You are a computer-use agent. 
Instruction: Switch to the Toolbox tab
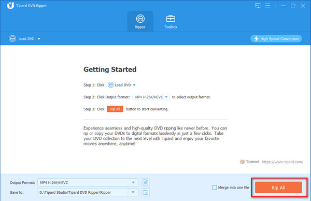[x=171, y=21]
